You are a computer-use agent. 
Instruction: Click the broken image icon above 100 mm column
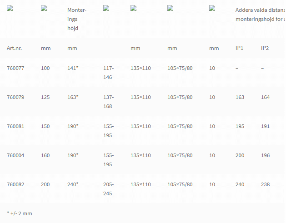(x=44, y=8)
